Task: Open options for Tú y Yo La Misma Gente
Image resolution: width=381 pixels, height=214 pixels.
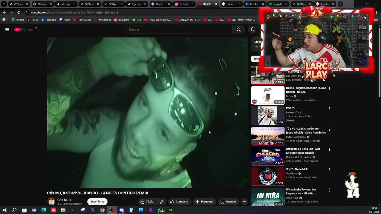Action: pos(329,129)
